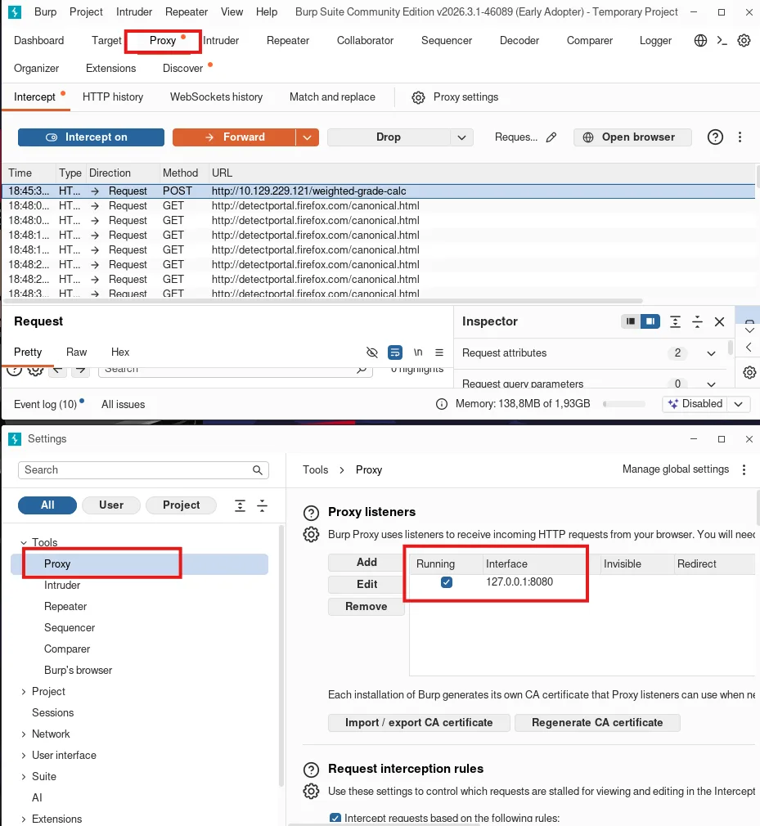The width and height of the screenshot is (760, 826).
Task: Switch Inspector to right-docked layout icon
Action: (x=650, y=321)
